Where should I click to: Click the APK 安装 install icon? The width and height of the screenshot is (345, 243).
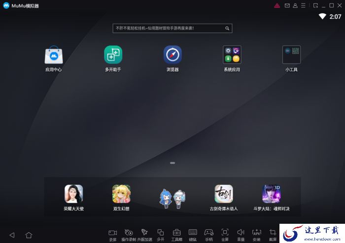coord(257,235)
